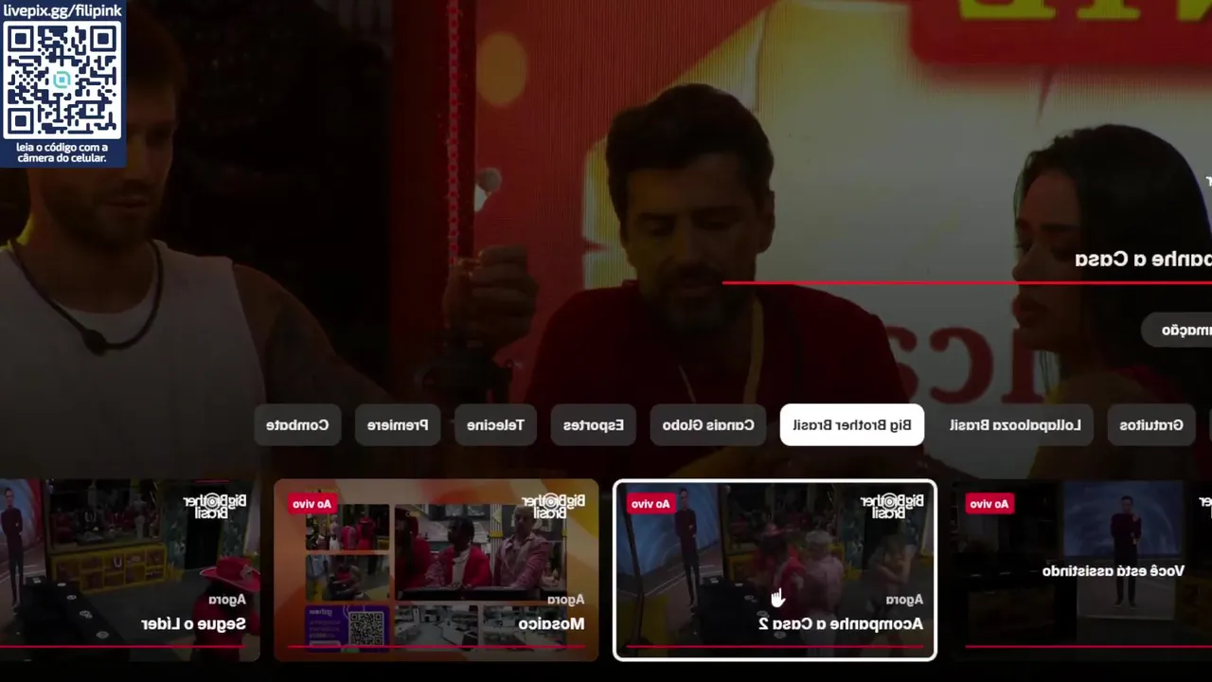Click the hero banner red progress bar
Image resolution: width=1212 pixels, height=682 pixels.
967,281
